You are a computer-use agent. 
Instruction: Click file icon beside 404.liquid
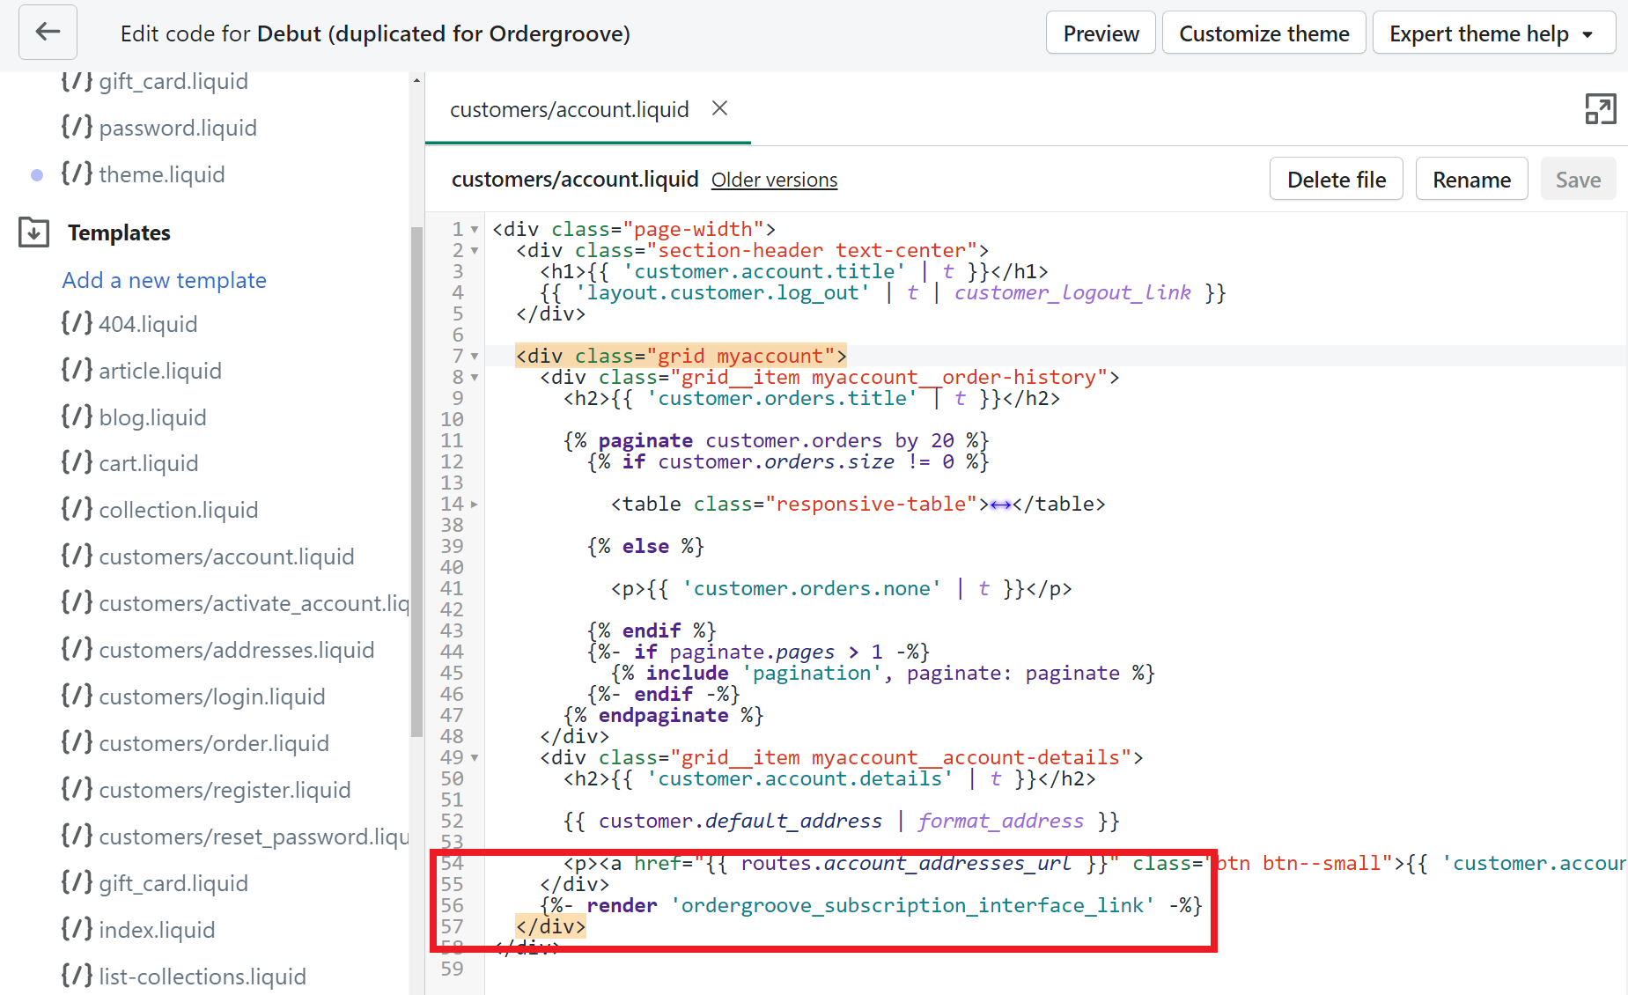point(77,323)
